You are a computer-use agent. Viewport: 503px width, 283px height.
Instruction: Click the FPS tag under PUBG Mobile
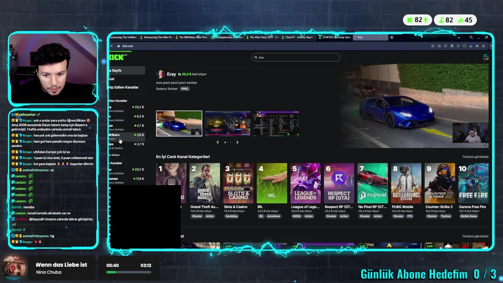coord(410,216)
